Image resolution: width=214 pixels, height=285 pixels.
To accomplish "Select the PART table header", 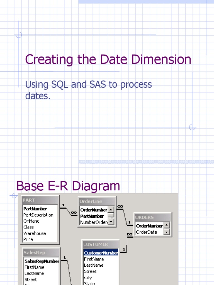I will [40, 200].
